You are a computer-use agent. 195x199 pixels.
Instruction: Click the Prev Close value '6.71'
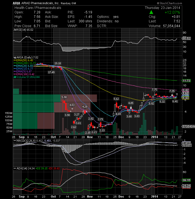click(37, 26)
